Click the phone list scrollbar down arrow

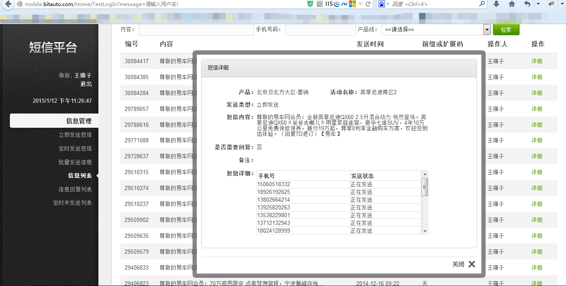coord(425,231)
